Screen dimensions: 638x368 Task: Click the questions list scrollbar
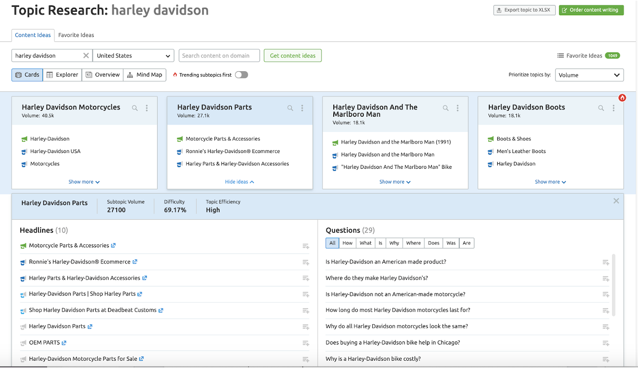click(x=613, y=285)
